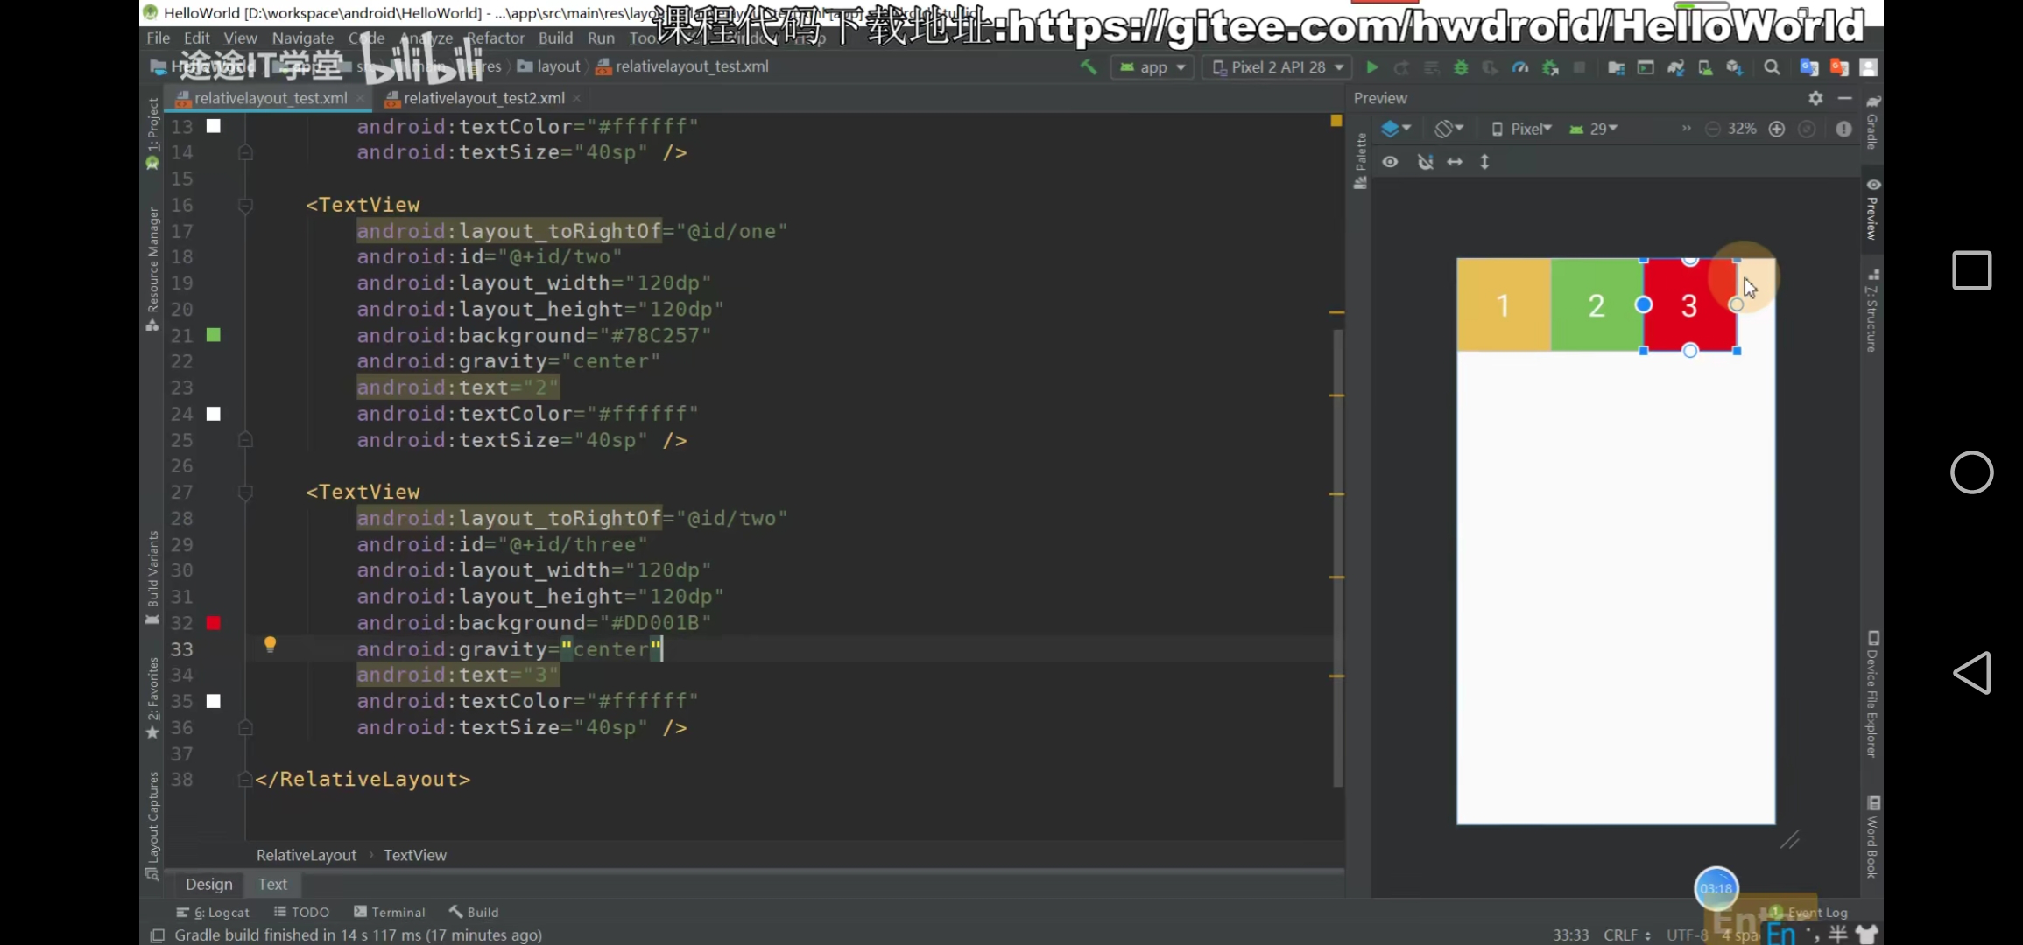Viewport: 2023px width, 945px height.
Task: Open the Pixel 2 API 28 device dropdown
Action: 1278,67
